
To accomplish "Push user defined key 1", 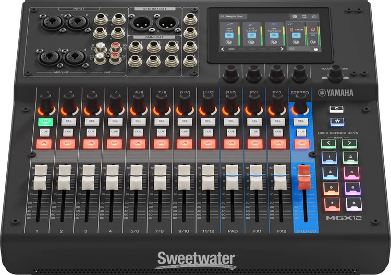I will (x=329, y=157).
